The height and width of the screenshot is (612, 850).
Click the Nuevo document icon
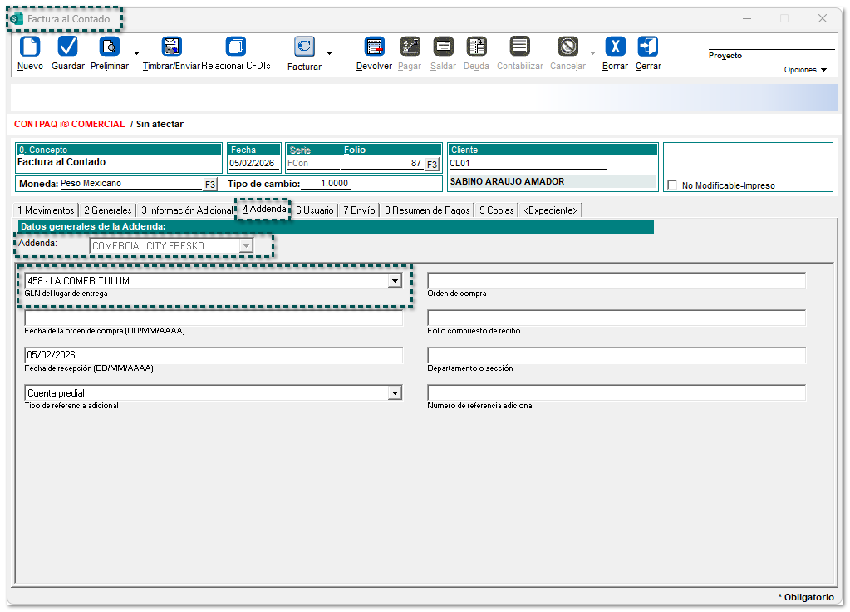coord(30,47)
